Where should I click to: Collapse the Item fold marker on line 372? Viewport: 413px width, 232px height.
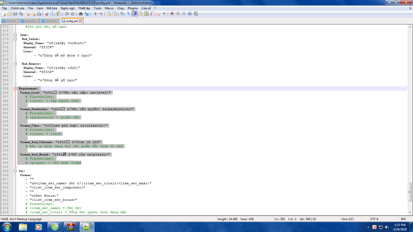pos(15,35)
